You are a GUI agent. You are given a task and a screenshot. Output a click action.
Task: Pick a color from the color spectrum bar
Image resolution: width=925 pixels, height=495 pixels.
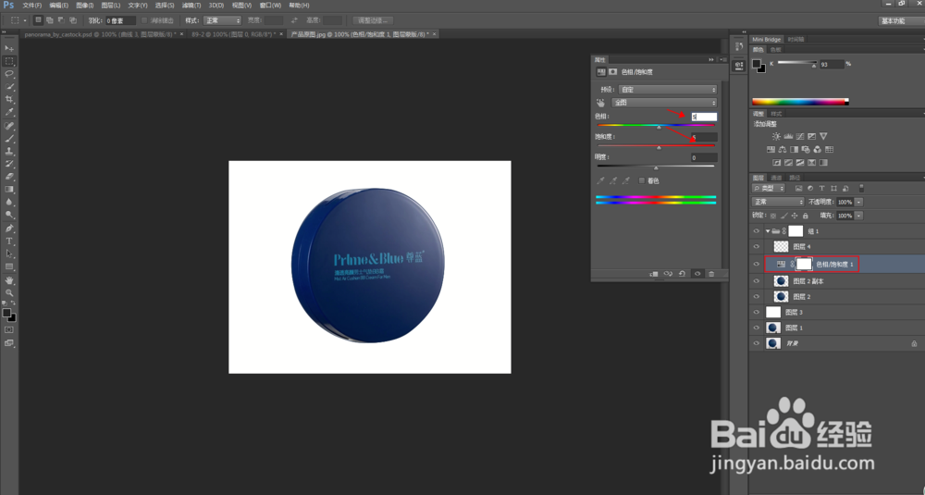point(800,102)
